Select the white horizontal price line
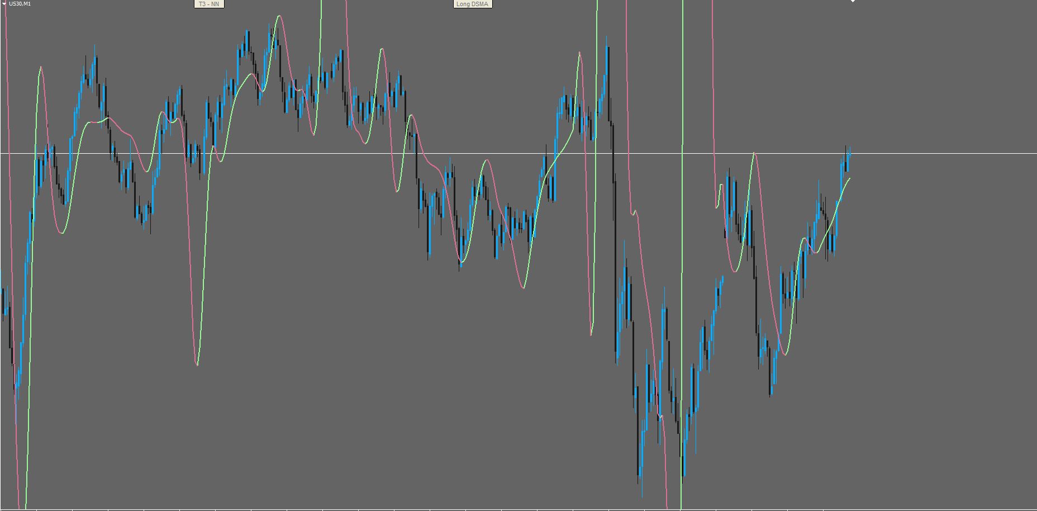 (518, 153)
